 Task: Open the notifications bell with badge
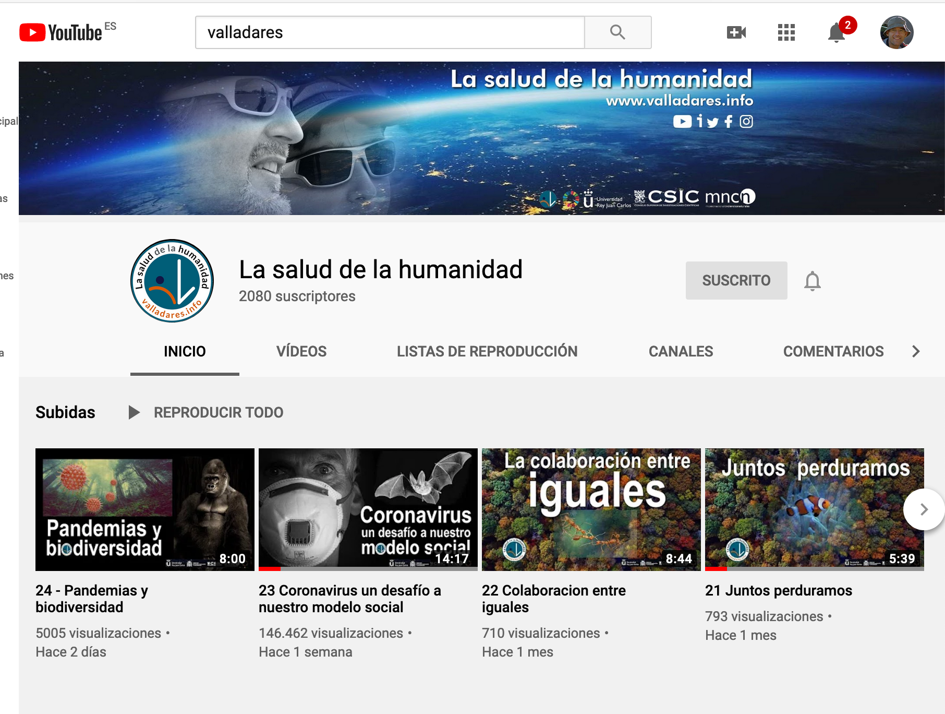[837, 32]
